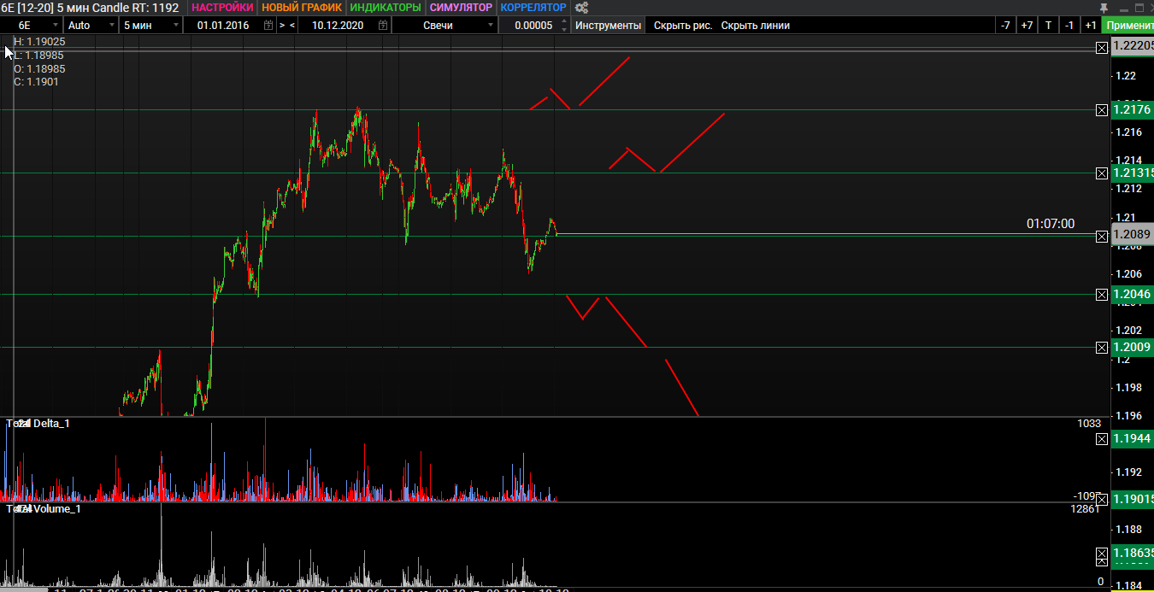Click the 01.01.2016 start date field

[x=223, y=26]
